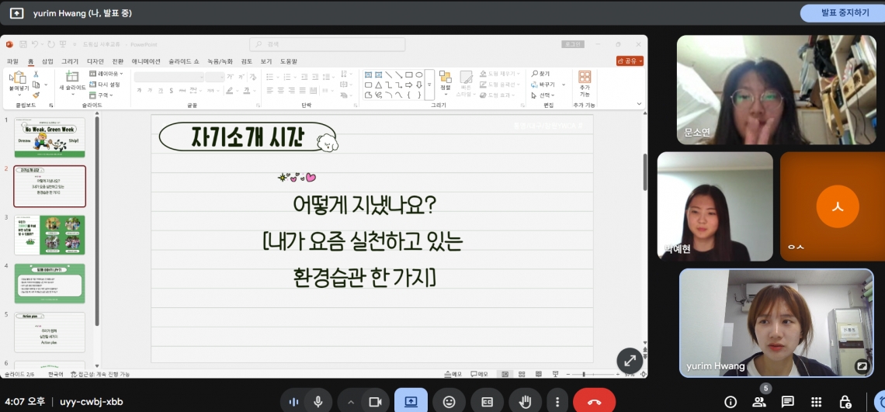Viewport: 885px width, 412px height.
Task: Open the 선택 select dropdown
Action: pyautogui.click(x=543, y=95)
